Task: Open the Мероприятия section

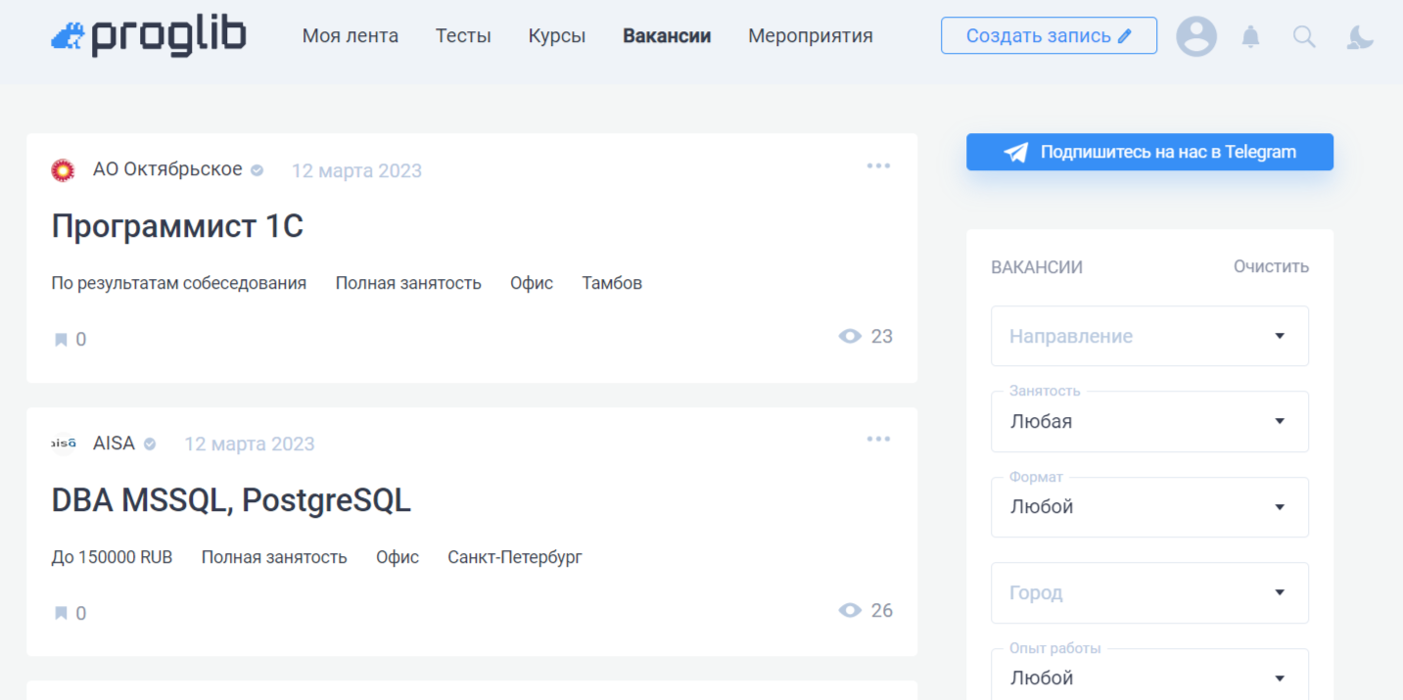Action: click(810, 35)
